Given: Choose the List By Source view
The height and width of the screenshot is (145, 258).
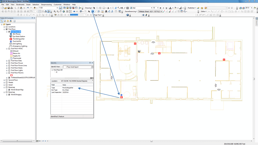Looking at the screenshot, I should [x=5, y=21].
